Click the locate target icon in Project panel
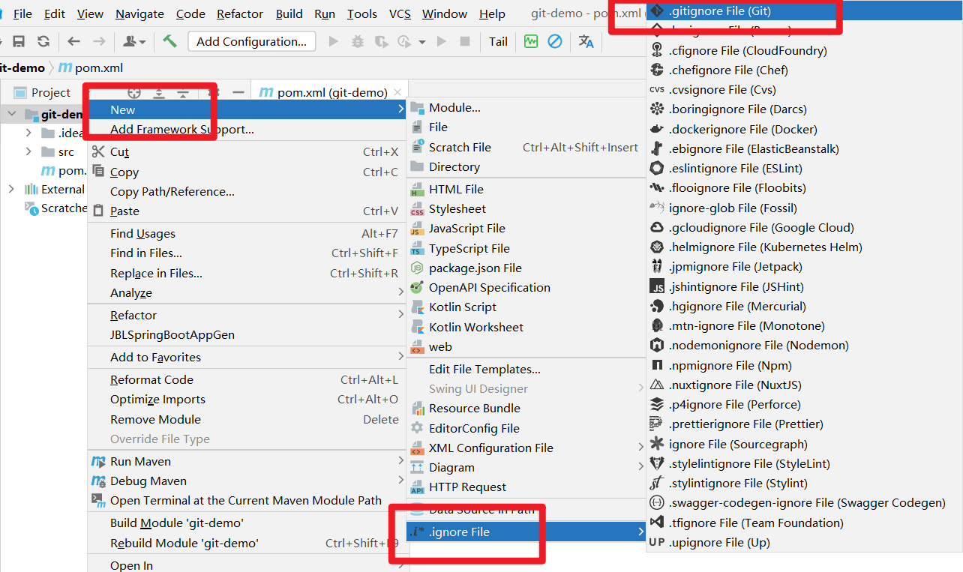Screen dimensions: 963x572 point(134,93)
